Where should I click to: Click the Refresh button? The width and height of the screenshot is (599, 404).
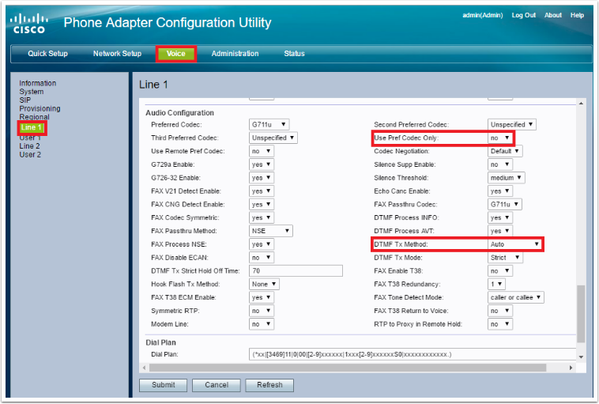point(269,385)
